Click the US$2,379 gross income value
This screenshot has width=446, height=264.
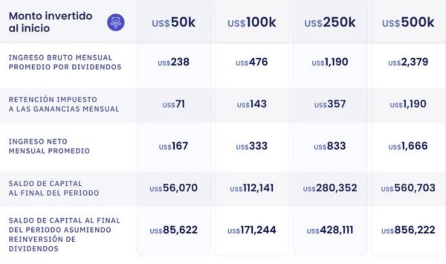coord(408,62)
